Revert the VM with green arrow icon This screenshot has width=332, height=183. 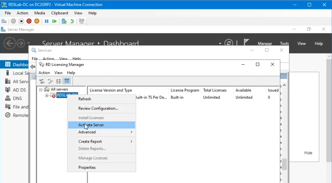click(x=72, y=21)
